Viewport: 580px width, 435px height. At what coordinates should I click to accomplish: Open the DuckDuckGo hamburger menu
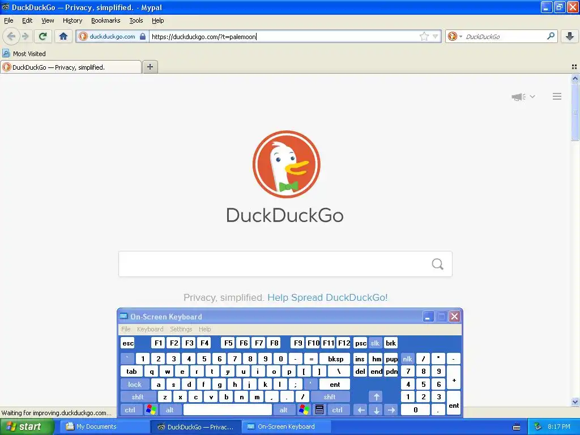click(557, 96)
